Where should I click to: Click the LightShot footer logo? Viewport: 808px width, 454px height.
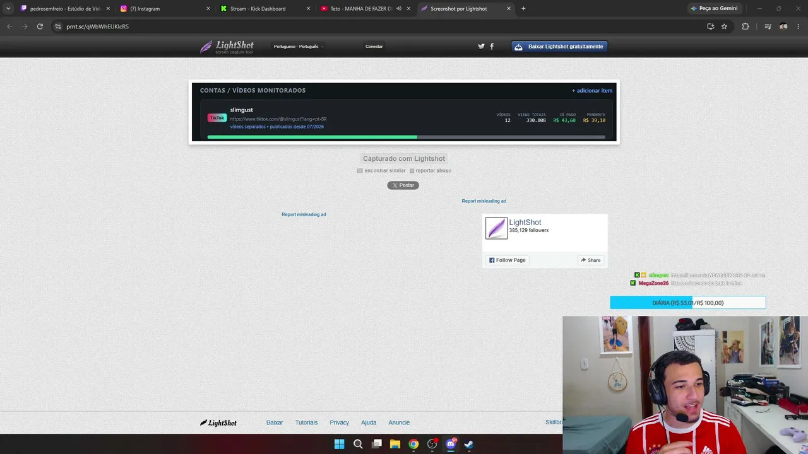pos(218,422)
